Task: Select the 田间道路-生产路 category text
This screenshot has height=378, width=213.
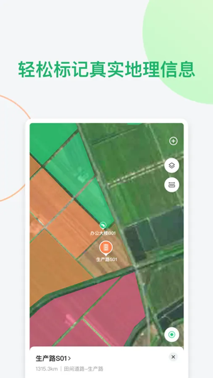Action: pos(84,369)
